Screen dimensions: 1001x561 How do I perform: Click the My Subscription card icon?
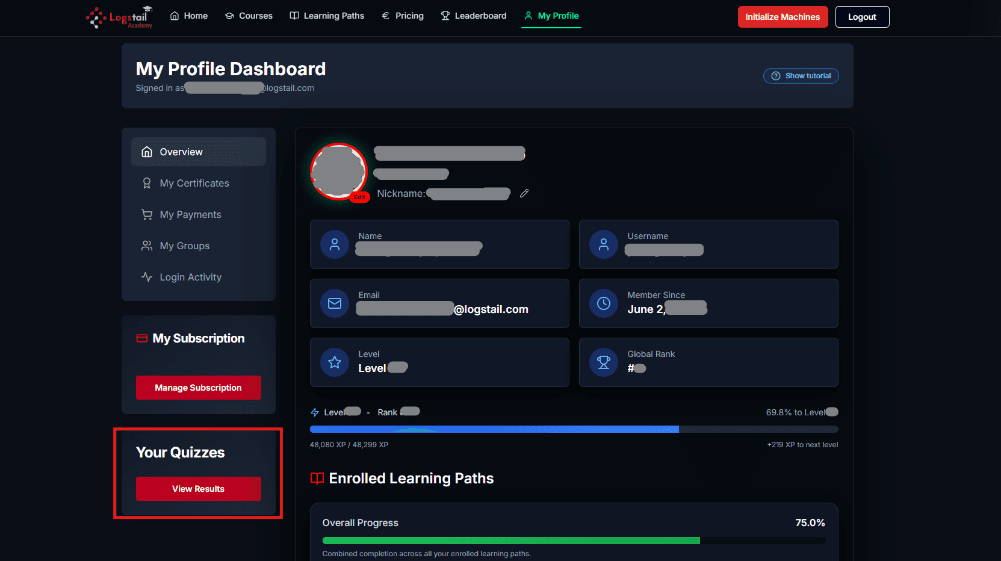point(142,338)
